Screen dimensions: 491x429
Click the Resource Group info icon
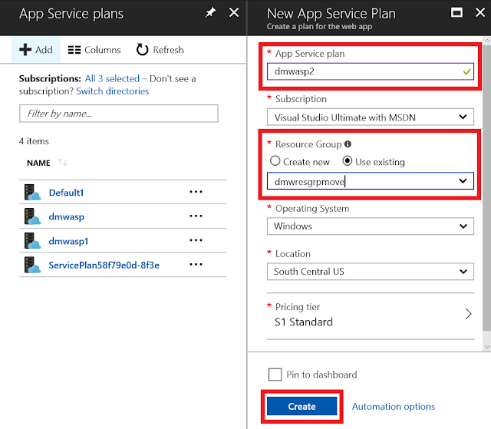coord(348,144)
